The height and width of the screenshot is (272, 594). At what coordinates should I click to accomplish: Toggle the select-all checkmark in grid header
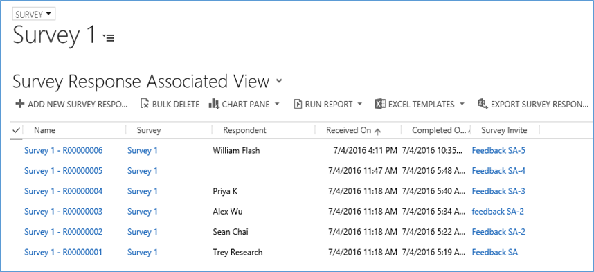point(16,130)
